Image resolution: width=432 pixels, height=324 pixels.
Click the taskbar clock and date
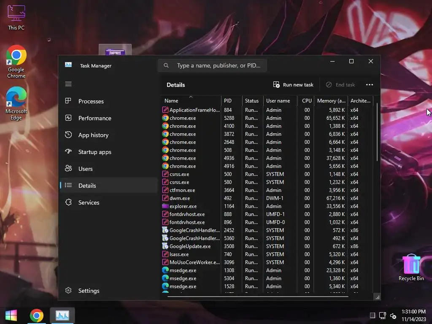click(413, 316)
